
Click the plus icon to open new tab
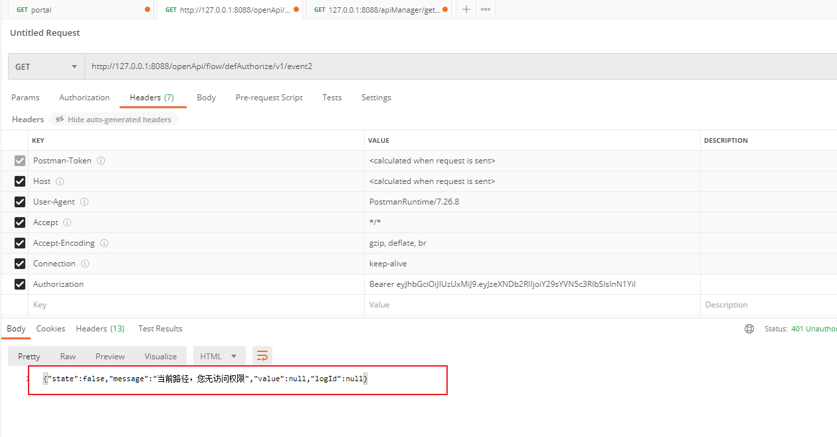pyautogui.click(x=466, y=9)
